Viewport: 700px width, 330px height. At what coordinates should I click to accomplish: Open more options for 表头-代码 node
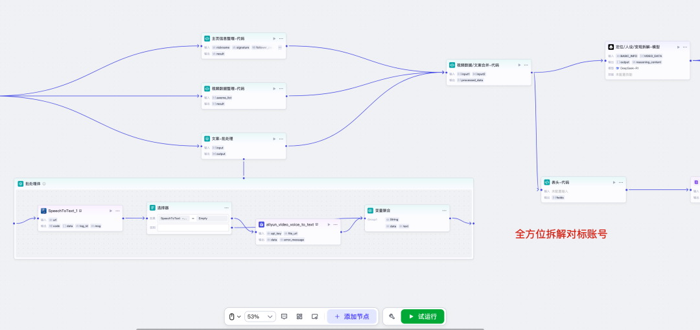tap(621, 182)
